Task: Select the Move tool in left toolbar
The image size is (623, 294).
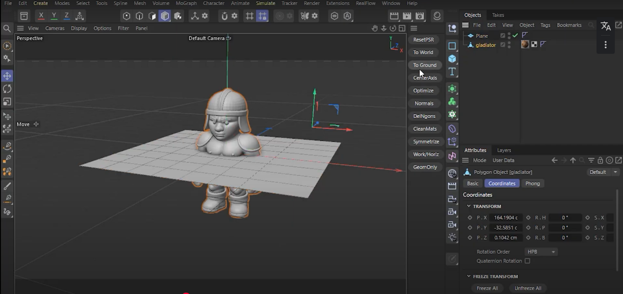Action: coord(7,76)
